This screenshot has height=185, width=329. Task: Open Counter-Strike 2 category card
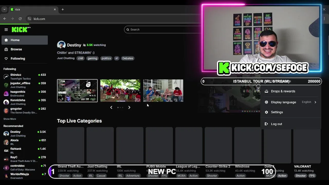click(218, 145)
